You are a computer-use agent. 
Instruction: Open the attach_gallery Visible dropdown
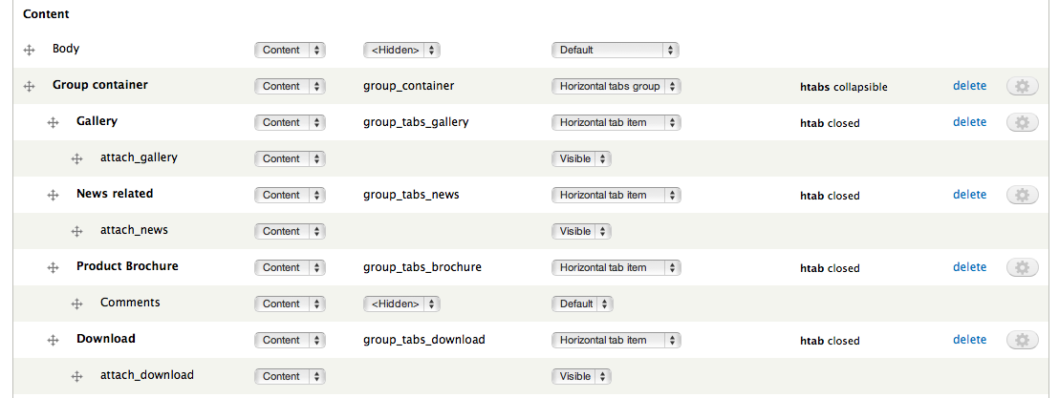pyautogui.click(x=581, y=158)
